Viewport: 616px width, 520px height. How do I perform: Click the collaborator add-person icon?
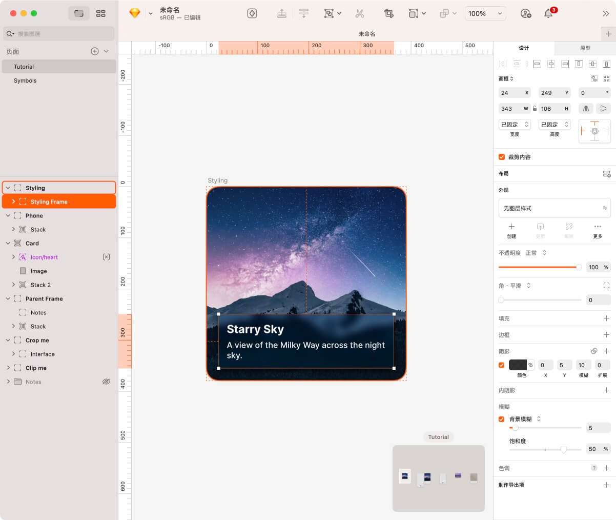[526, 13]
